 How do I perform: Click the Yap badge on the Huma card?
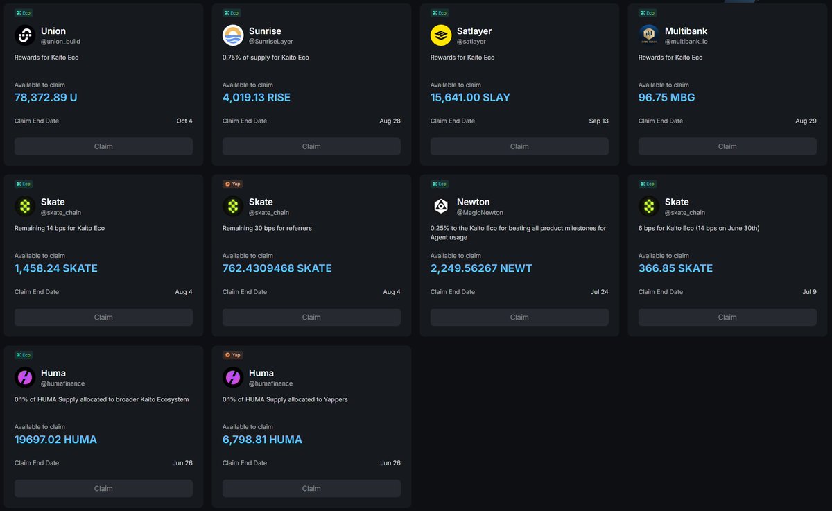pos(232,355)
